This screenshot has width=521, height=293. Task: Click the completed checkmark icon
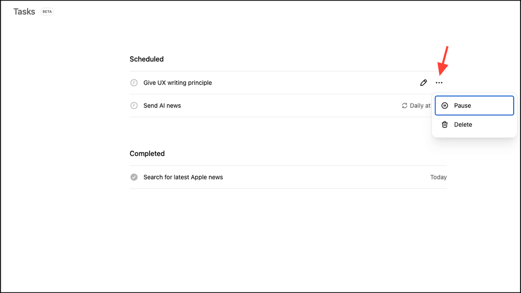[134, 177]
